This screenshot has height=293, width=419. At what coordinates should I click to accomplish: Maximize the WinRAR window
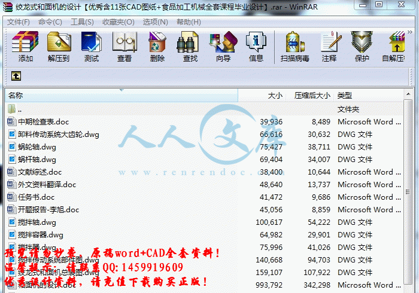point(379,5)
